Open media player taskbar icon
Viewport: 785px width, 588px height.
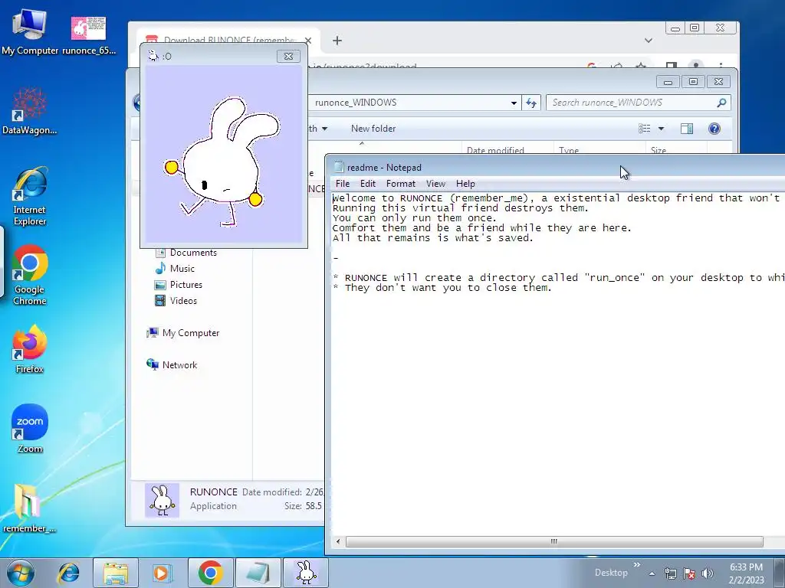pos(162,573)
